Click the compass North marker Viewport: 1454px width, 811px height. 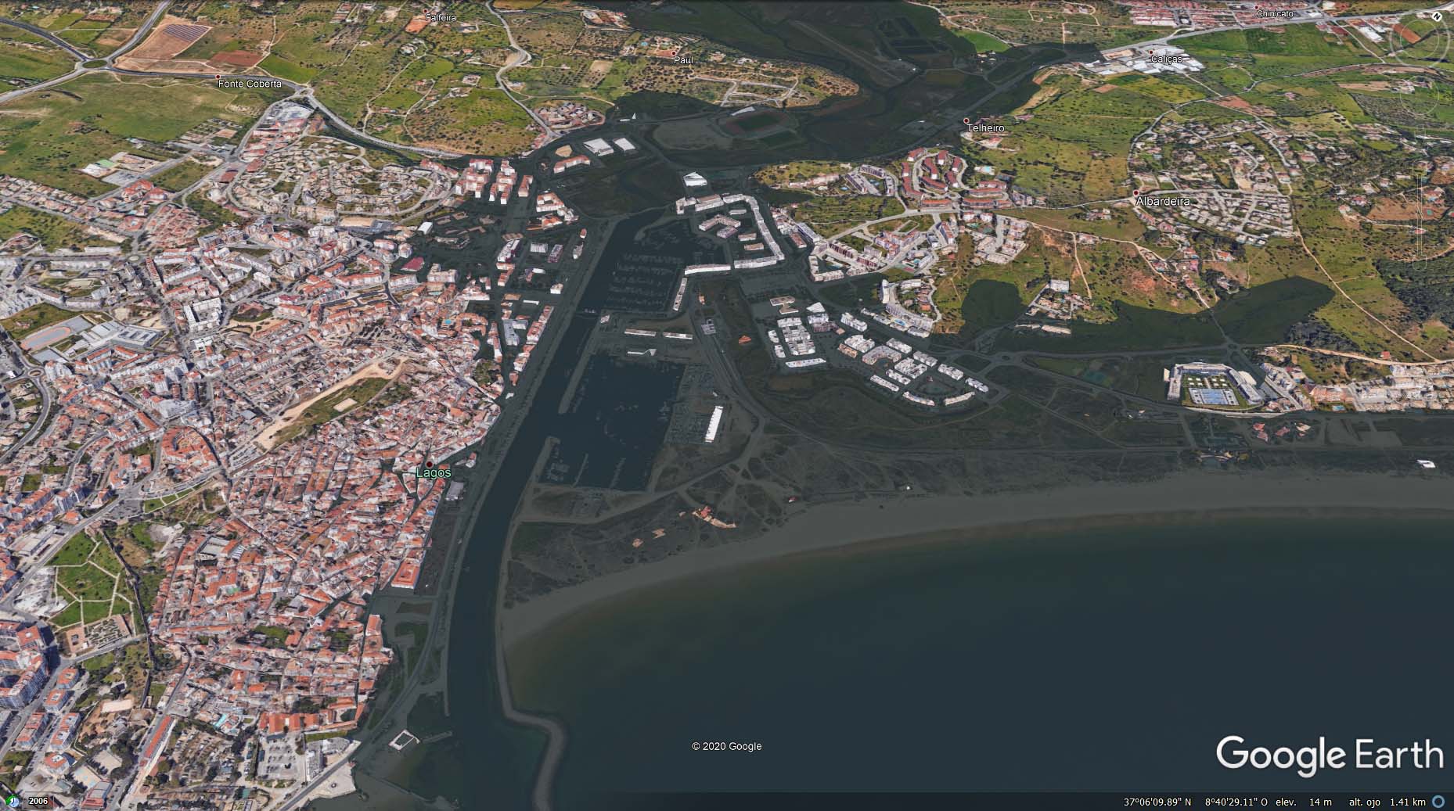(x=1437, y=16)
